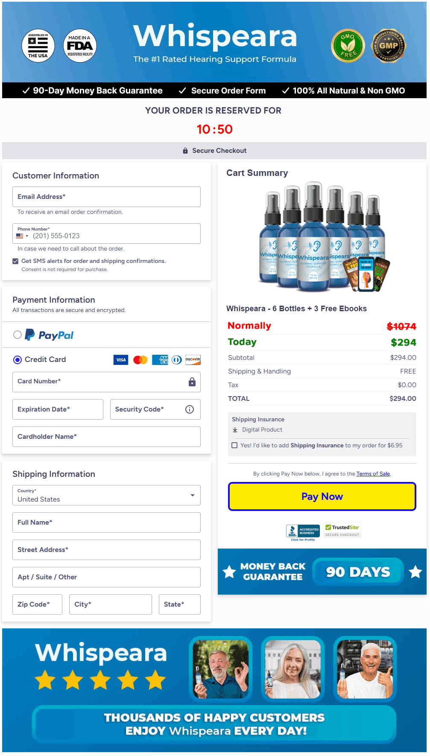
Task: Click the Security Code info icon
Action: pos(190,409)
